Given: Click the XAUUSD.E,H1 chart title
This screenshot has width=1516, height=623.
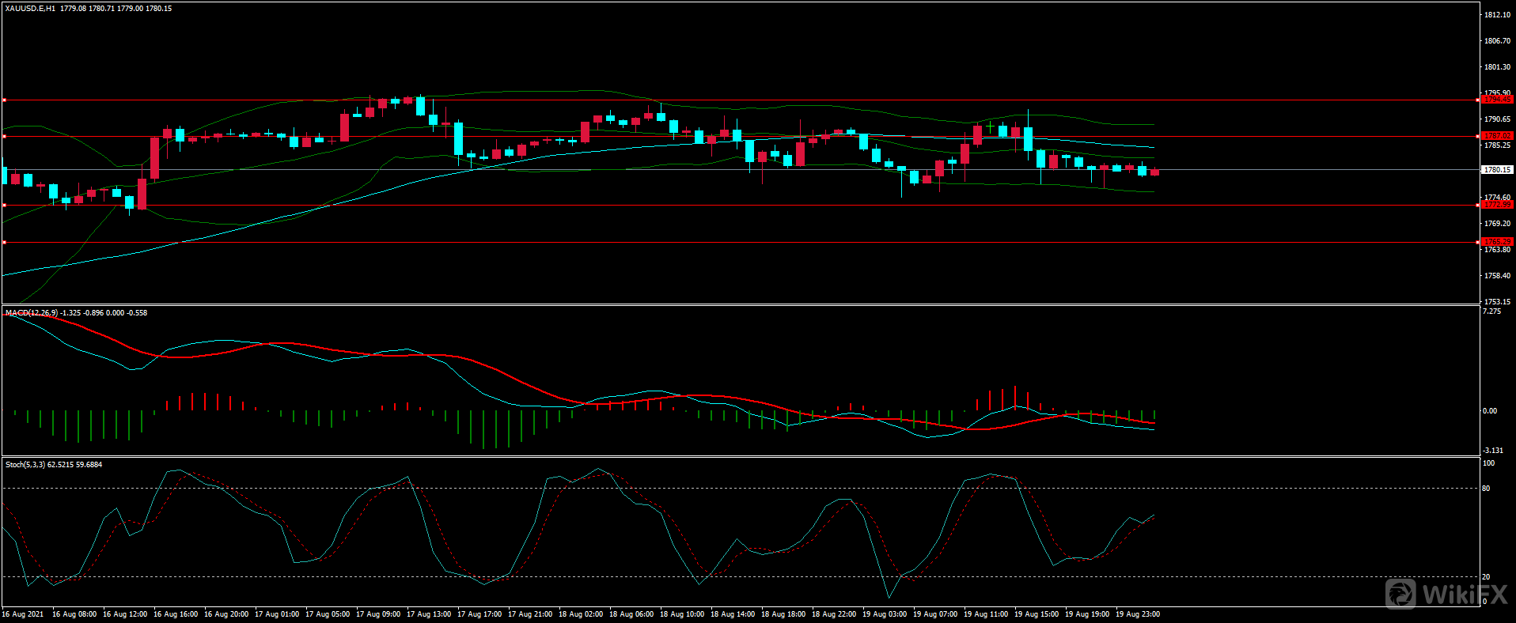Looking at the screenshot, I should pyautogui.click(x=30, y=9).
